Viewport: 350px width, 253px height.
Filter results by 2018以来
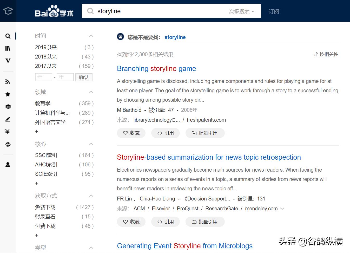coord(46,57)
